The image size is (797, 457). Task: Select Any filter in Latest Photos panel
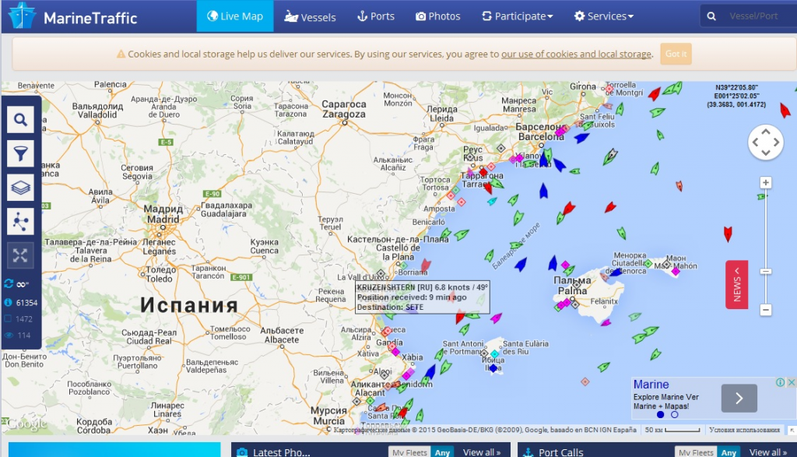pos(442,452)
